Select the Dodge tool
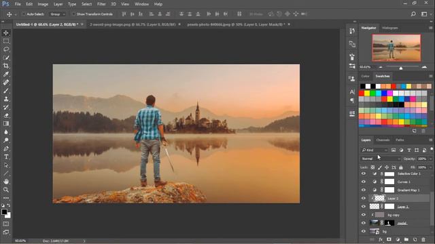The width and height of the screenshot is (435, 244). point(6,140)
